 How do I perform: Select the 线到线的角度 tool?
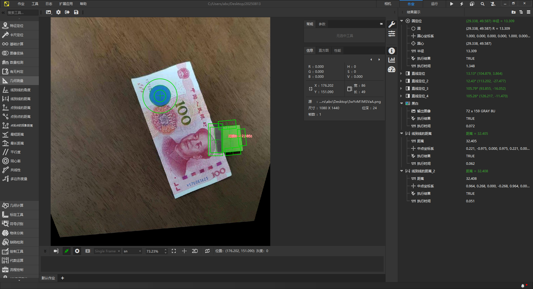click(x=20, y=90)
